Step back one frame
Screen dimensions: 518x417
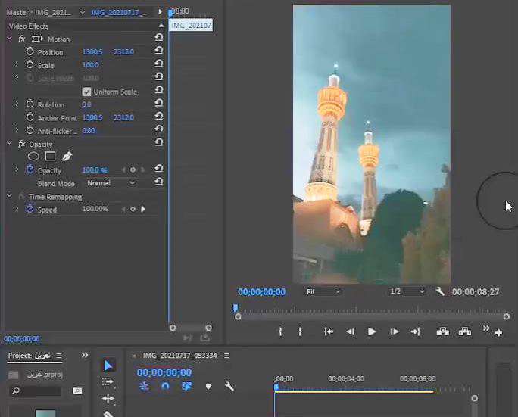coord(350,331)
